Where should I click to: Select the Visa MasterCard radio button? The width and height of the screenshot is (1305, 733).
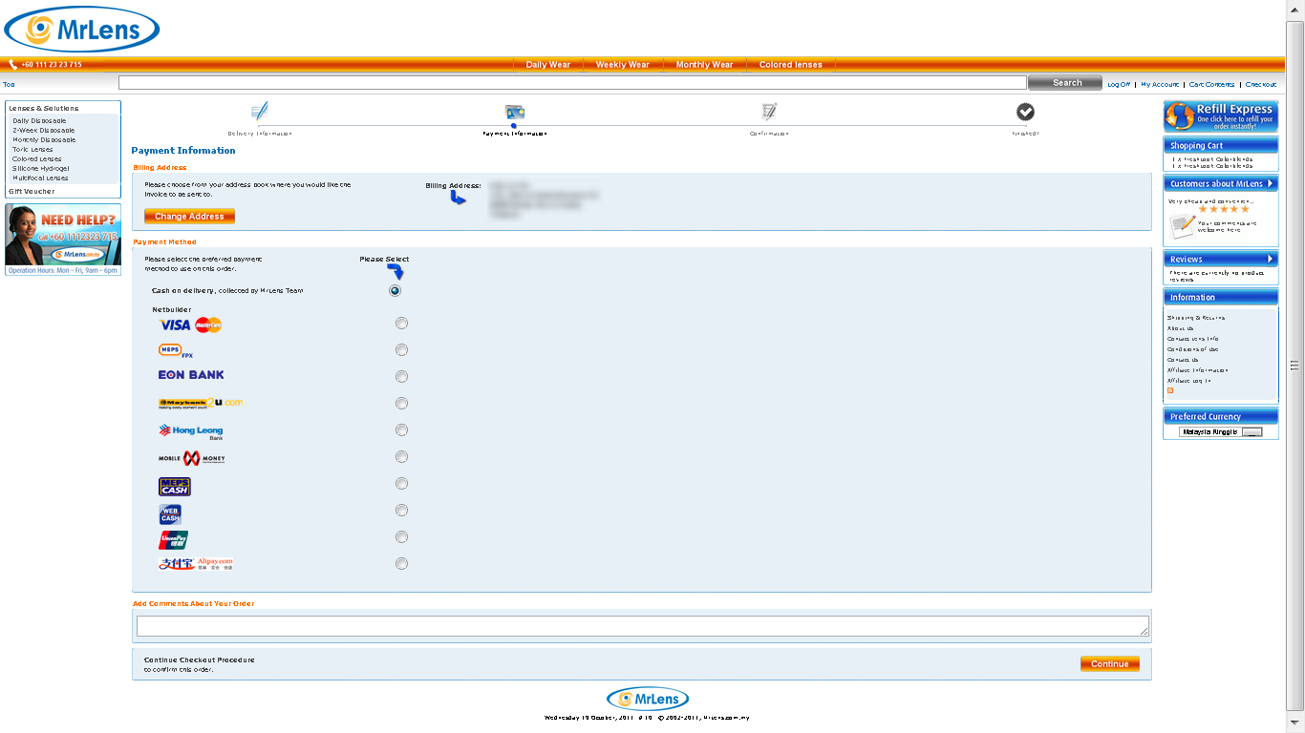401,324
